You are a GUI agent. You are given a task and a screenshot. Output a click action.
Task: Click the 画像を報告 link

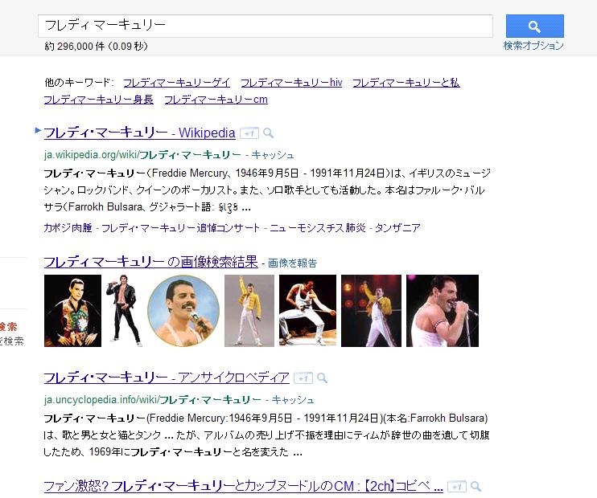pyautogui.click(x=292, y=263)
